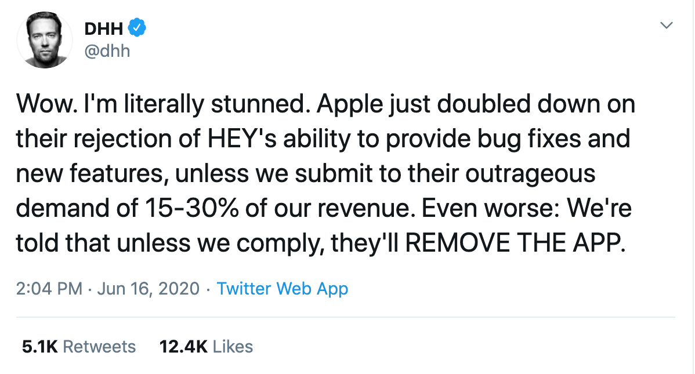The width and height of the screenshot is (695, 374).
Task: Click the word Likes
Action: (x=233, y=347)
